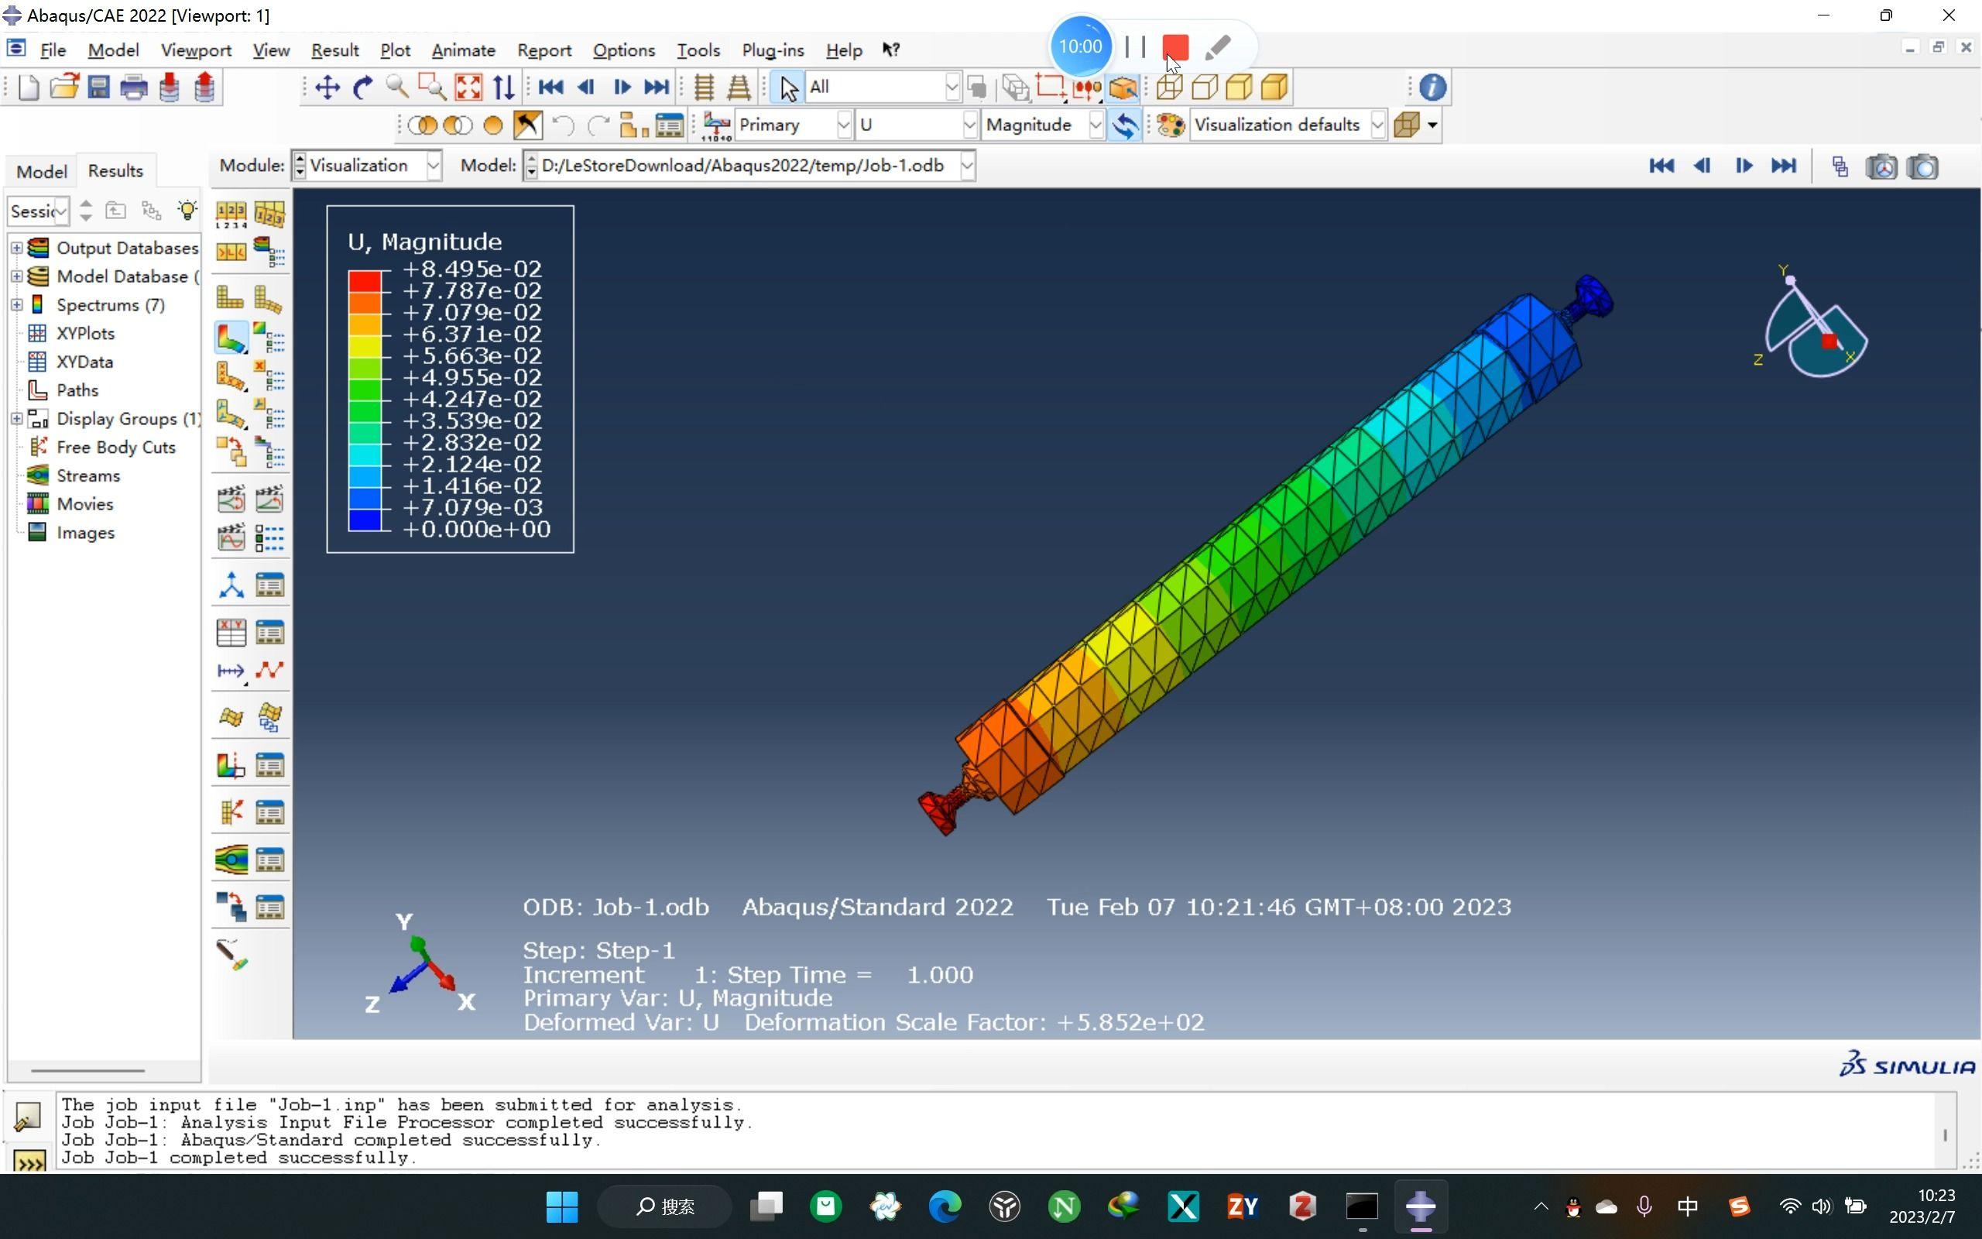The image size is (1982, 1239).
Task: Click the XYData tree item
Action: (84, 362)
